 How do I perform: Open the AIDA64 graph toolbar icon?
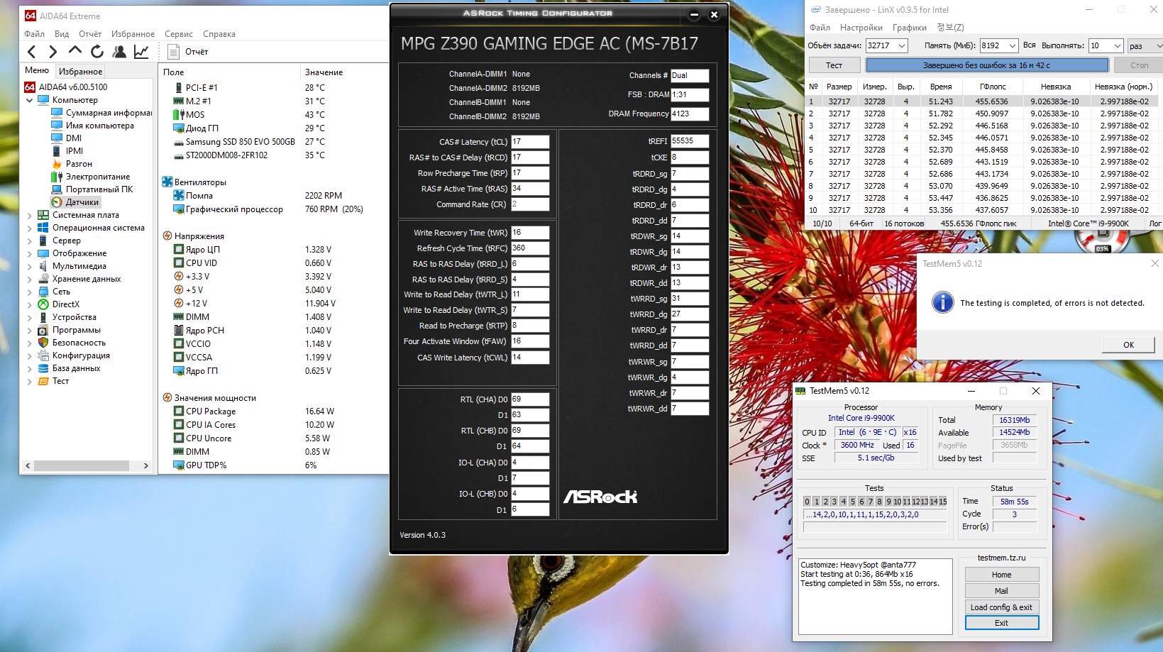141,51
